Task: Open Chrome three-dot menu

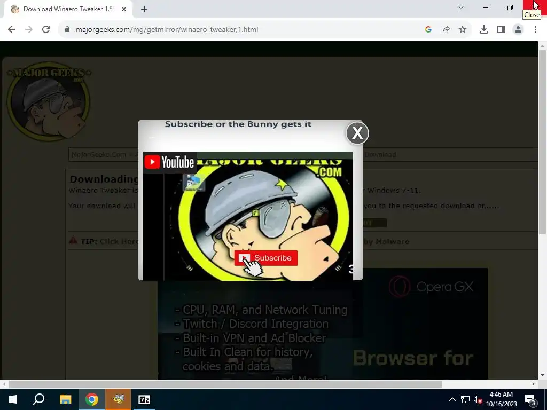Action: 535,30
